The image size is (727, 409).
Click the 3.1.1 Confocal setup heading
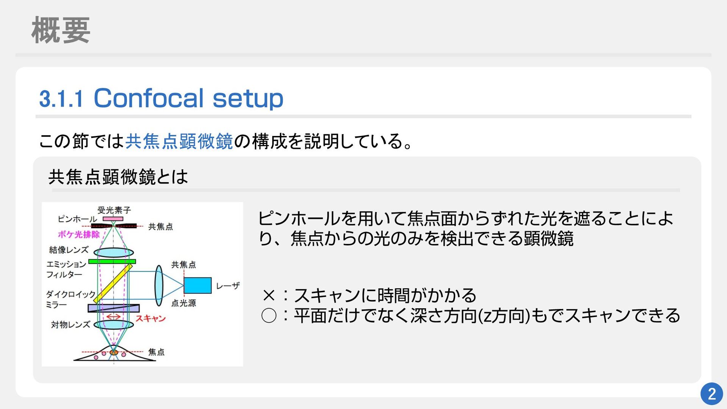tap(161, 98)
